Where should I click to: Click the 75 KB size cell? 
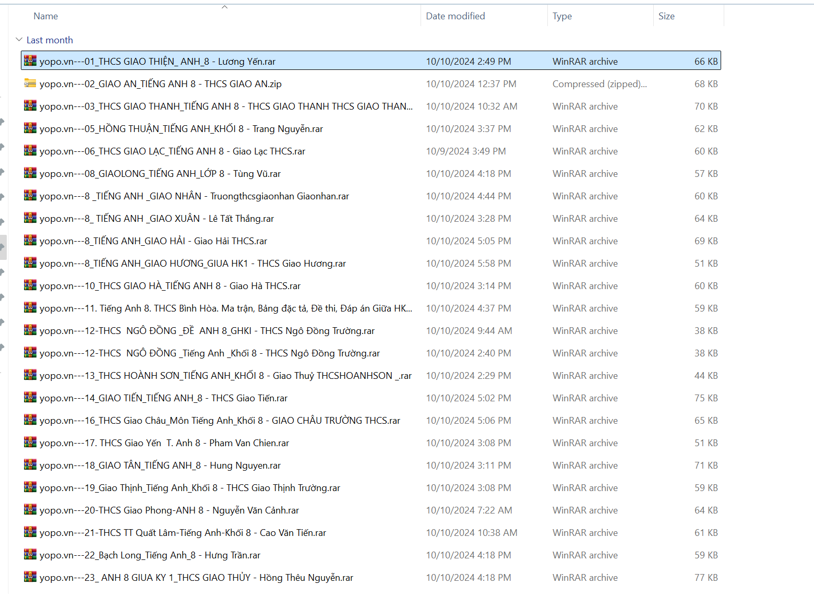706,398
